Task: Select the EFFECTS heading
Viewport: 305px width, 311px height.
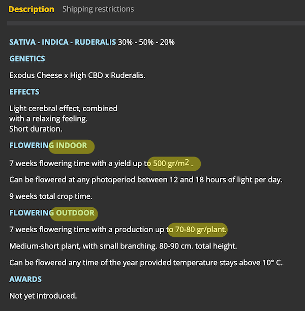Action: pos(24,92)
